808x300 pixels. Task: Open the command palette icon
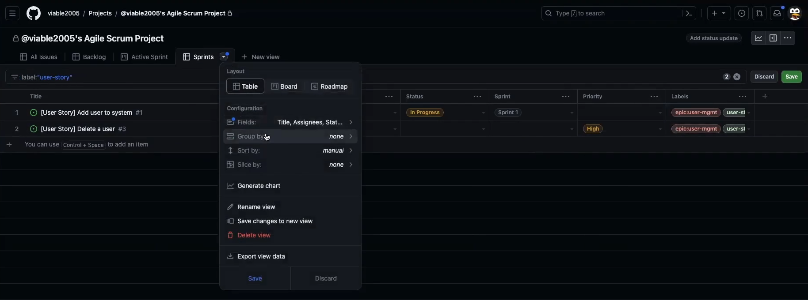tap(689, 13)
